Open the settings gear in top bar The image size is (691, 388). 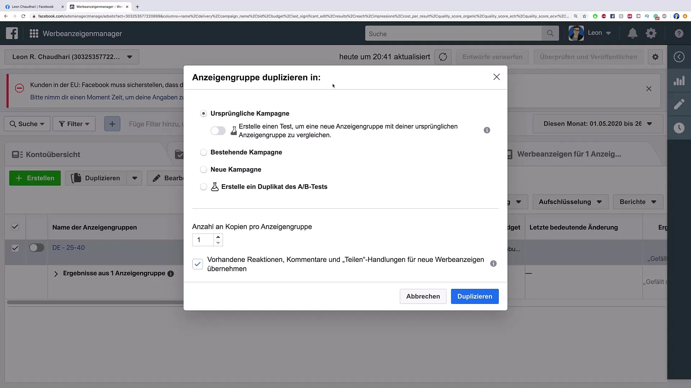pyautogui.click(x=651, y=33)
